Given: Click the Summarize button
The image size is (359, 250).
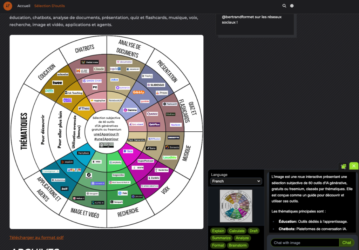Looking at the screenshot, I should coord(221,238).
